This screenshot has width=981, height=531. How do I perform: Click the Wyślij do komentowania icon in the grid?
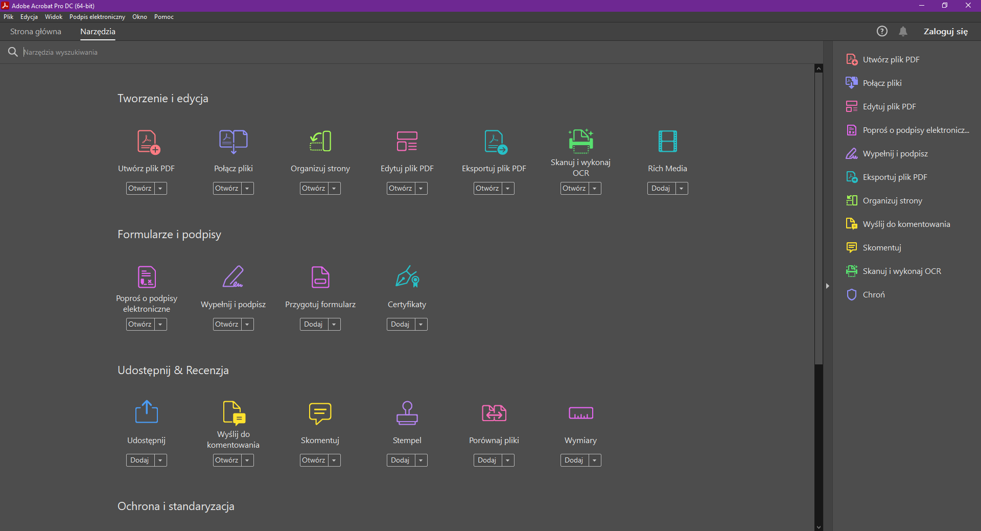tap(235, 413)
